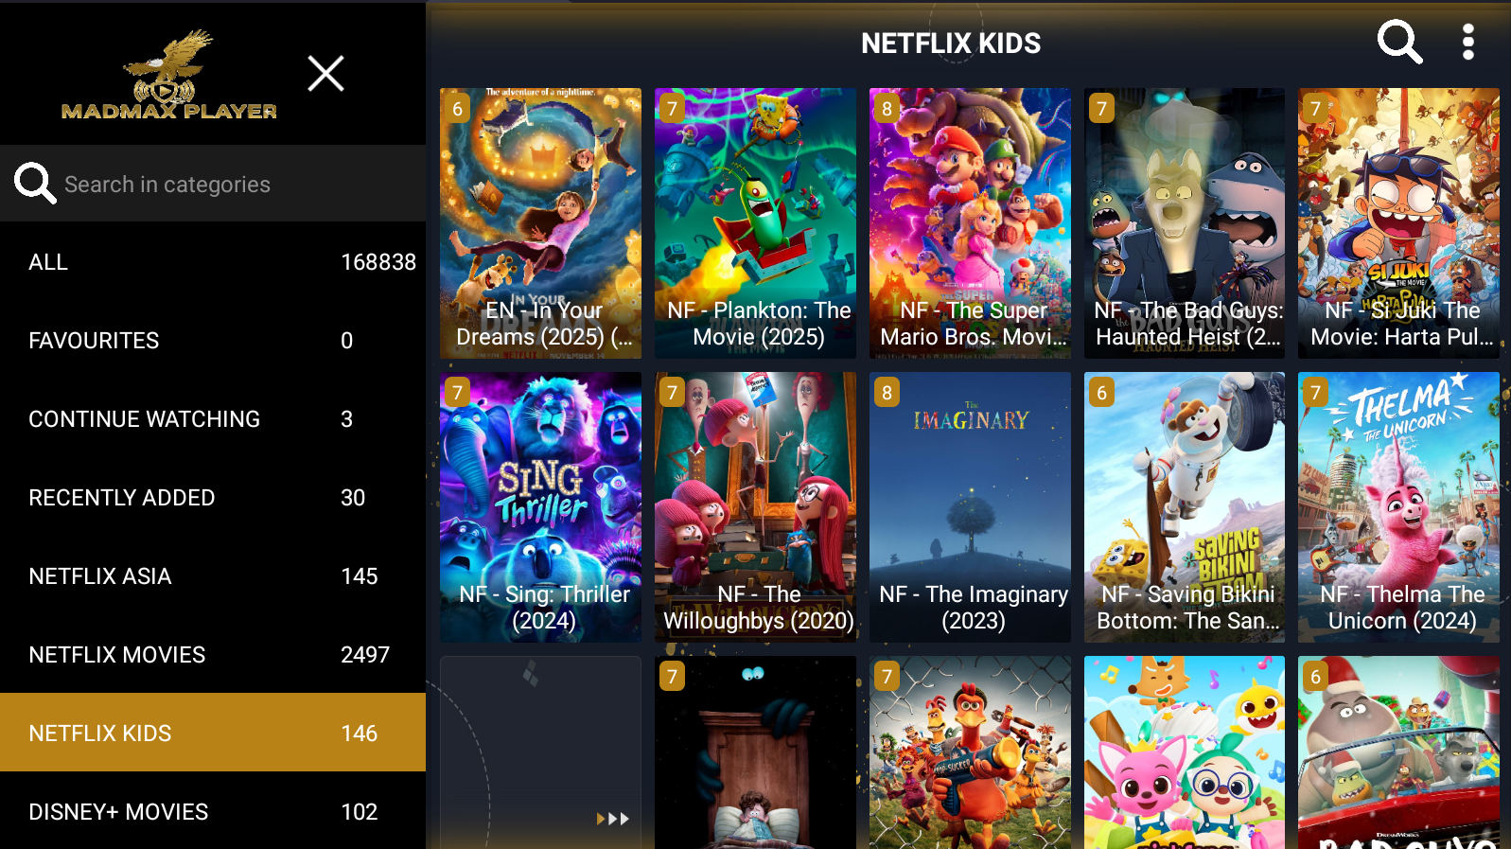This screenshot has width=1511, height=849.
Task: Select the RECENTLY ADDED category
Action: (213, 498)
